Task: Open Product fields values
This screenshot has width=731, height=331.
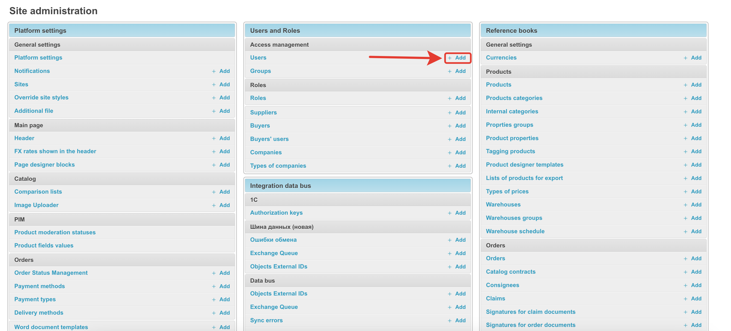Action: pyautogui.click(x=44, y=245)
